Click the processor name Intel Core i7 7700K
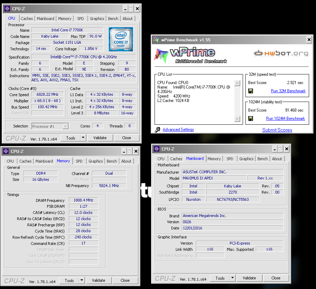The width and height of the screenshot is (316, 289). (67, 30)
